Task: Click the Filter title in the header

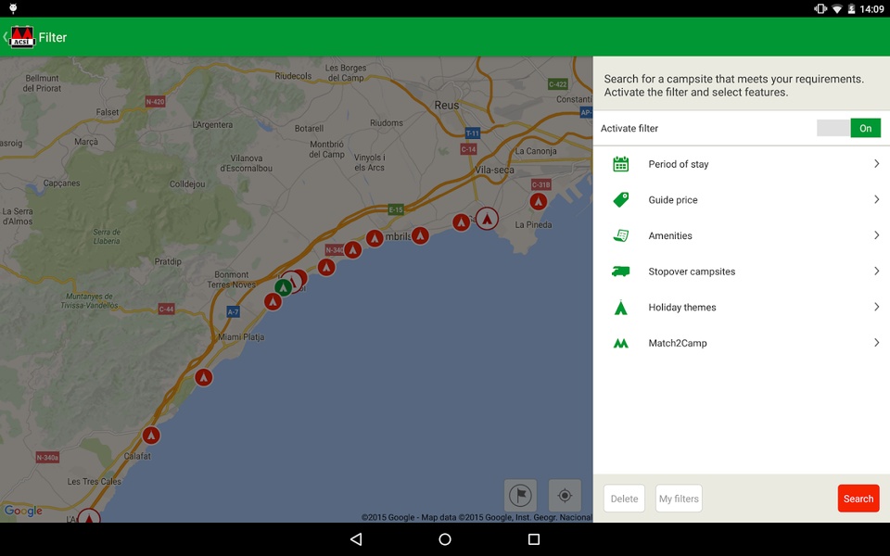Action: pyautogui.click(x=53, y=37)
